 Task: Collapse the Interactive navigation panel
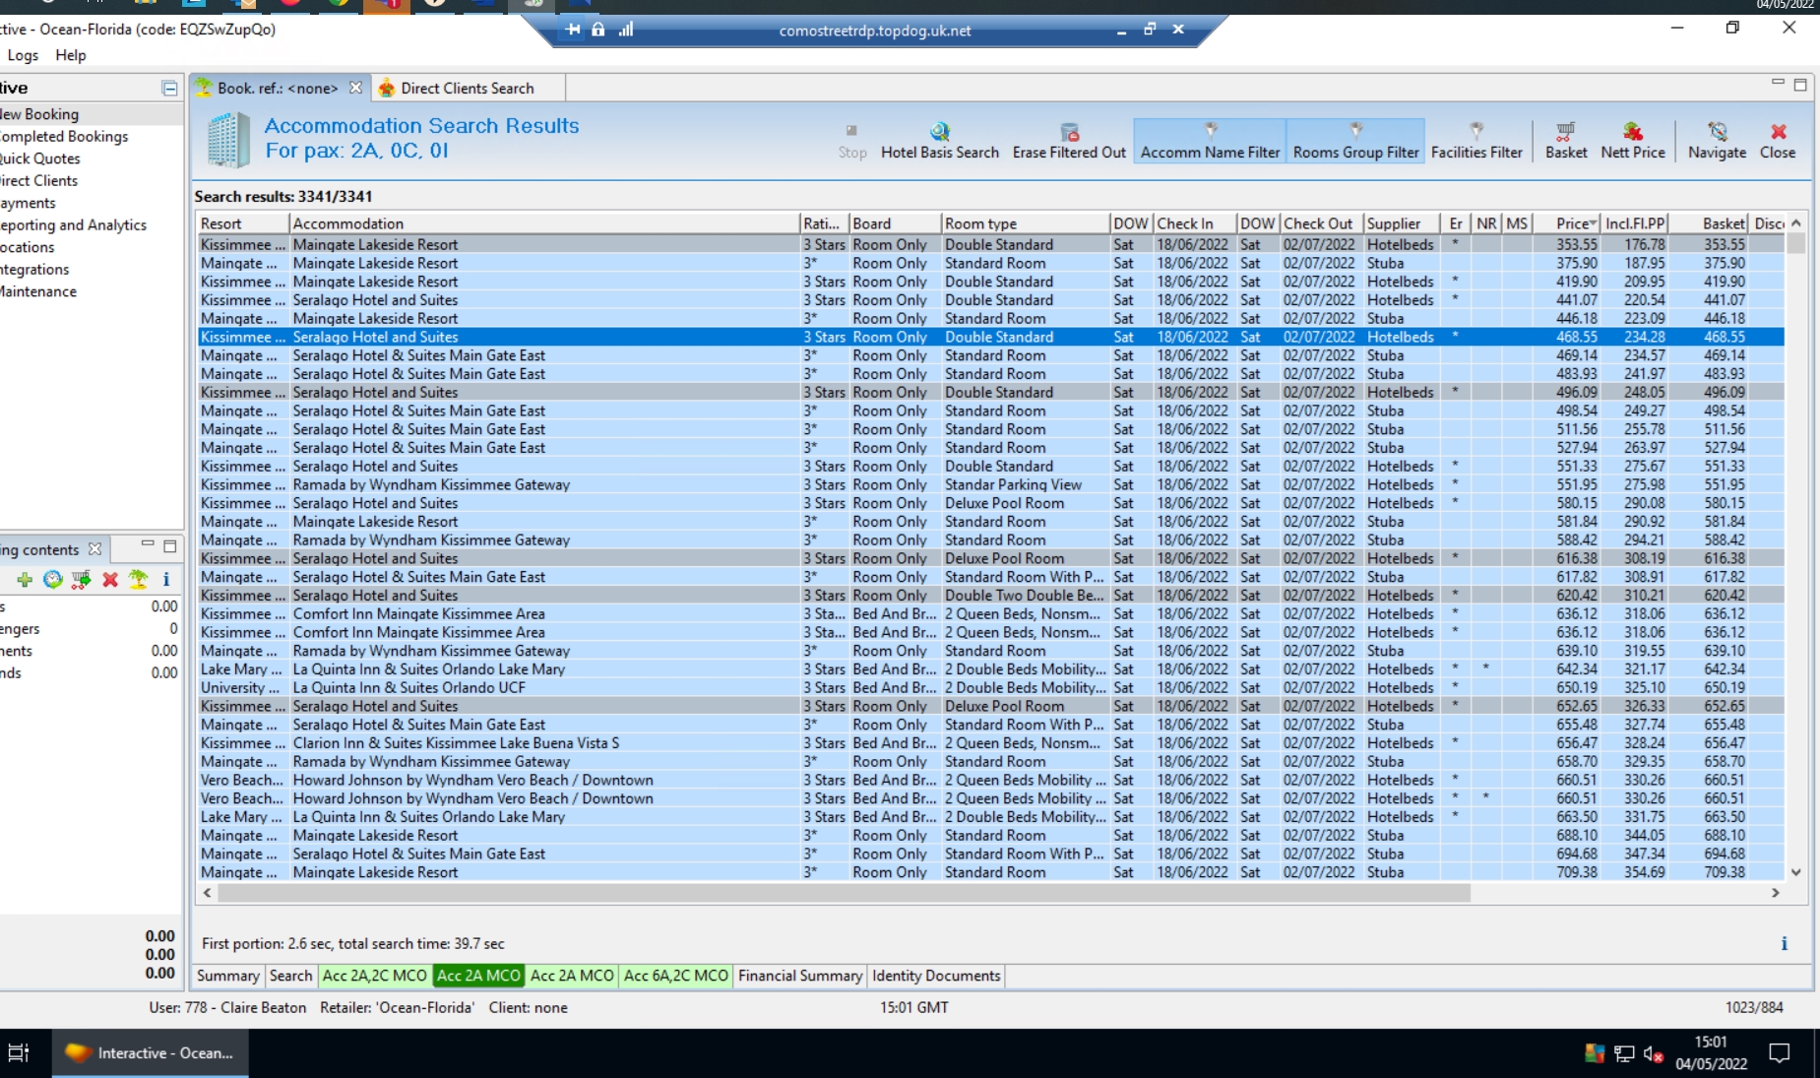(169, 89)
